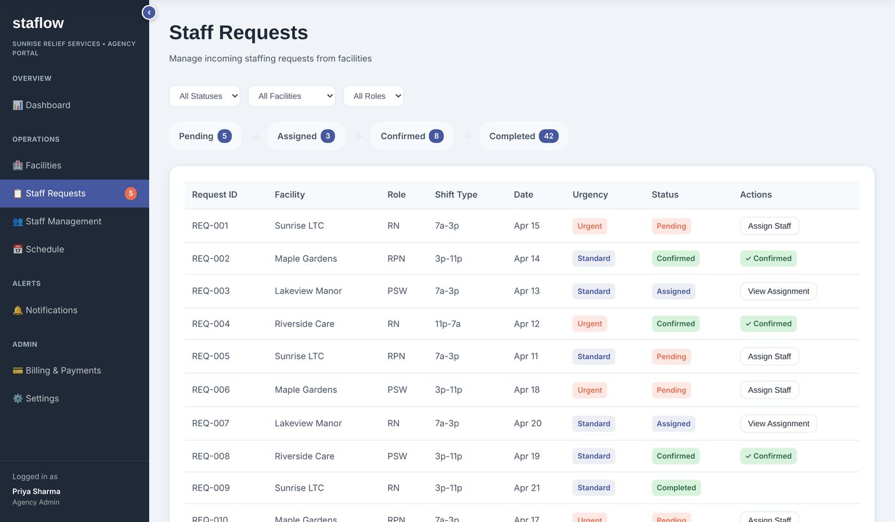Viewport: 895px width, 522px height.
Task: Go to Facilities in the sidebar
Action: coord(74,165)
